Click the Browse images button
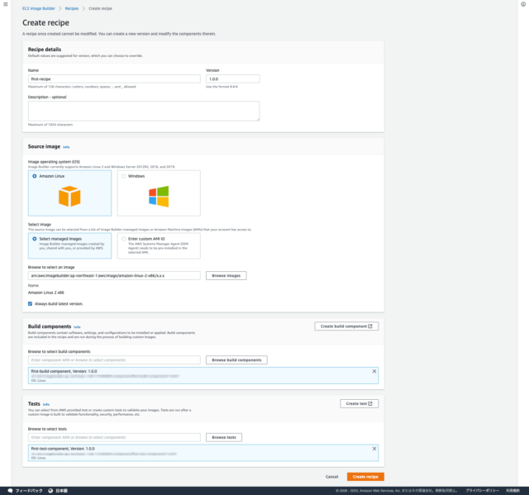This screenshot has width=529, height=495. point(226,276)
